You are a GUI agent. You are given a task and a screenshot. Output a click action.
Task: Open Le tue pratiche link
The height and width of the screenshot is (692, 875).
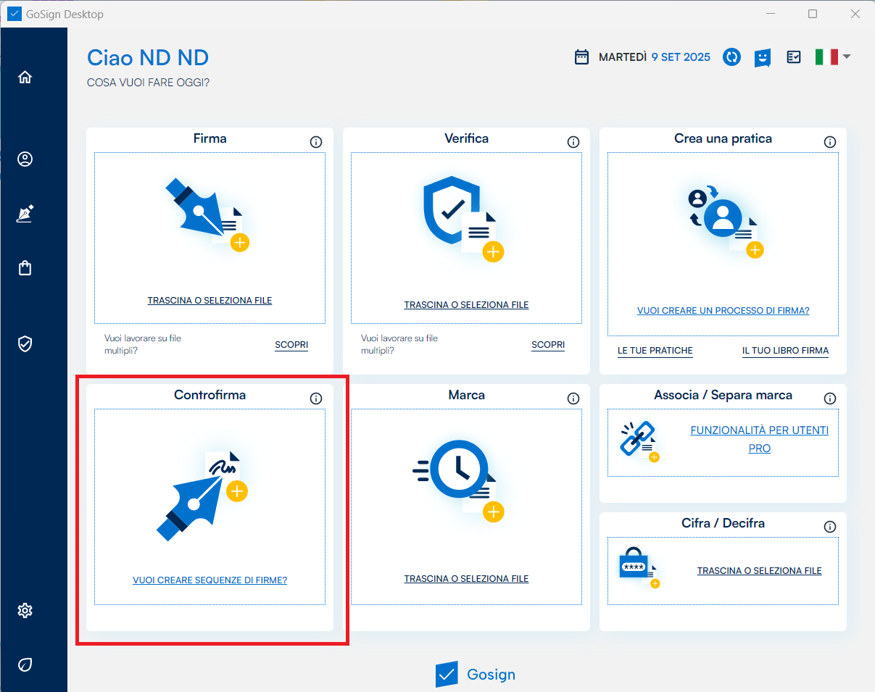pyautogui.click(x=655, y=351)
